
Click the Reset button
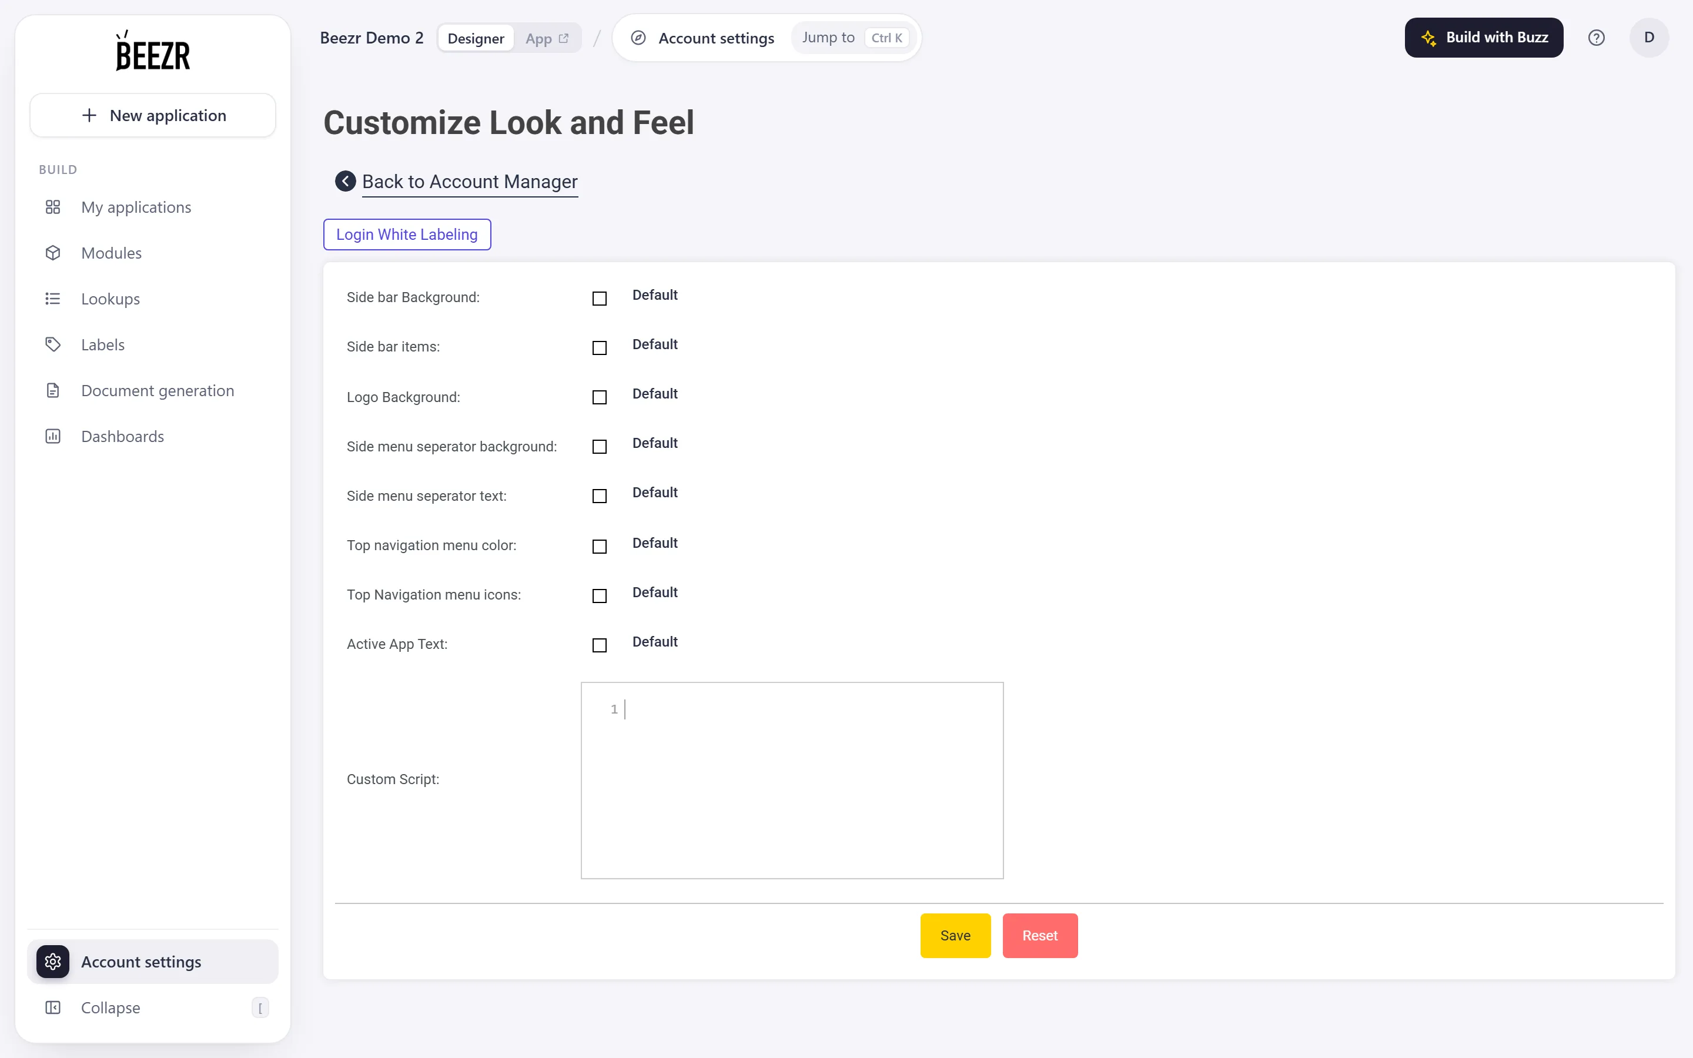(1039, 936)
